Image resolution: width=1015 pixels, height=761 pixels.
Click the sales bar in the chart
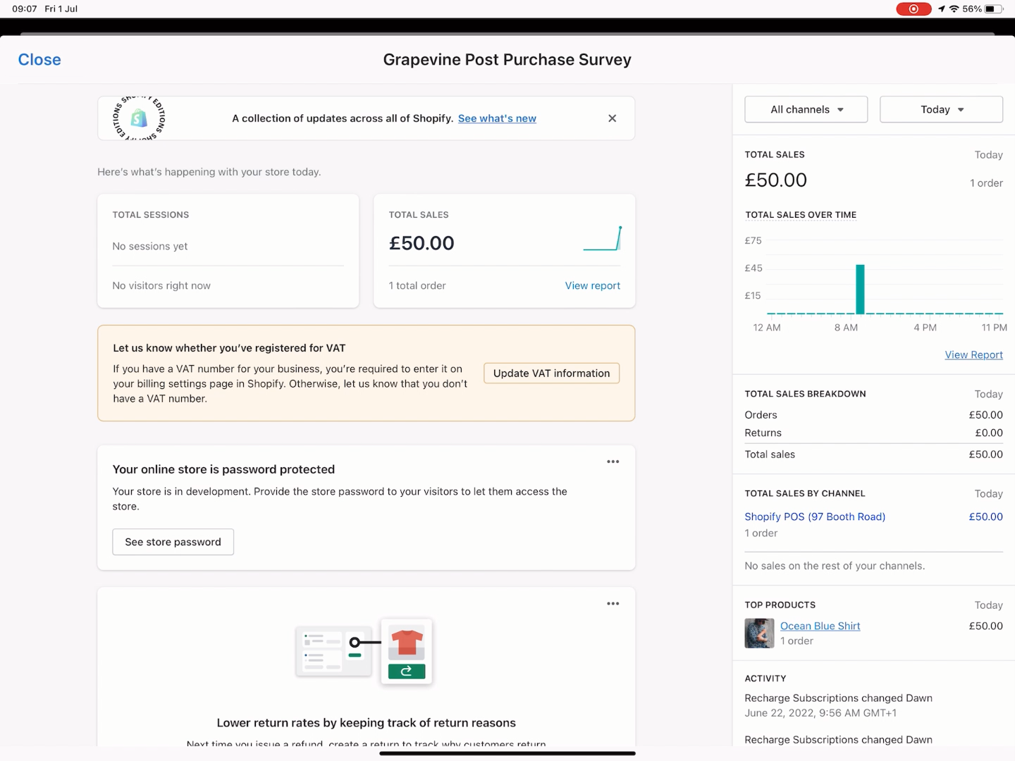coord(860,289)
